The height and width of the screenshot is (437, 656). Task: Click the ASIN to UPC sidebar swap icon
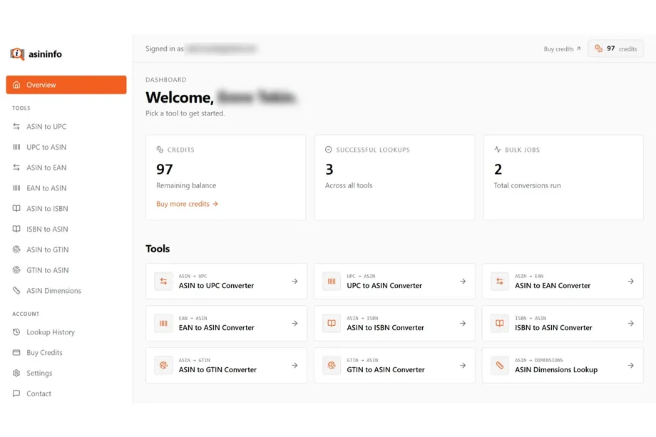pyautogui.click(x=16, y=126)
